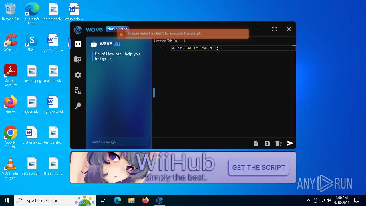Open Wave from the taskbar
366x206 pixels.
[160, 200]
